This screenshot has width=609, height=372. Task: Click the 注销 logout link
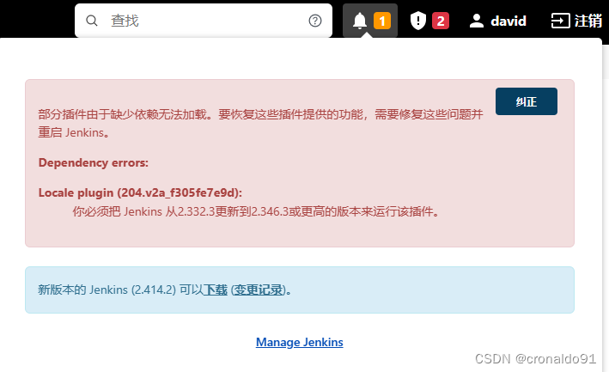[x=576, y=21]
